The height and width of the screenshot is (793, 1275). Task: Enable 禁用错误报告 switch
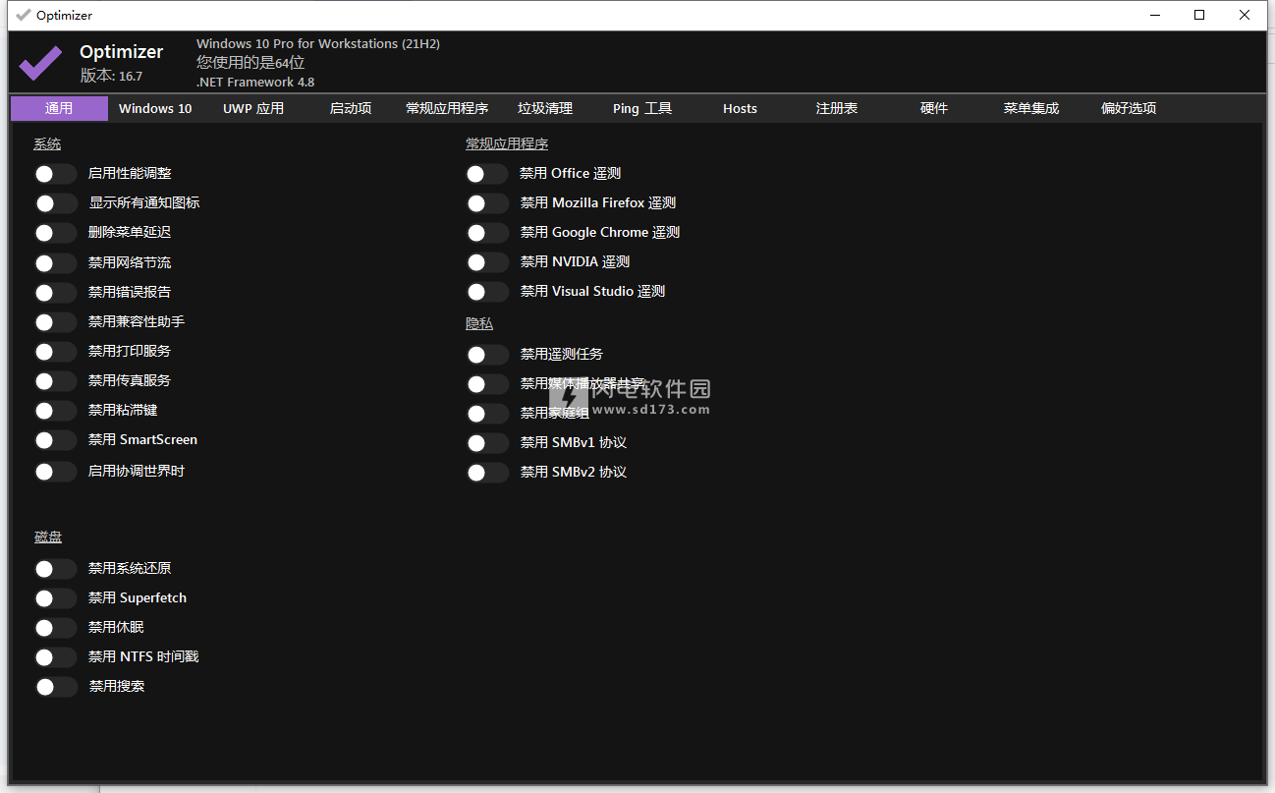tap(55, 293)
